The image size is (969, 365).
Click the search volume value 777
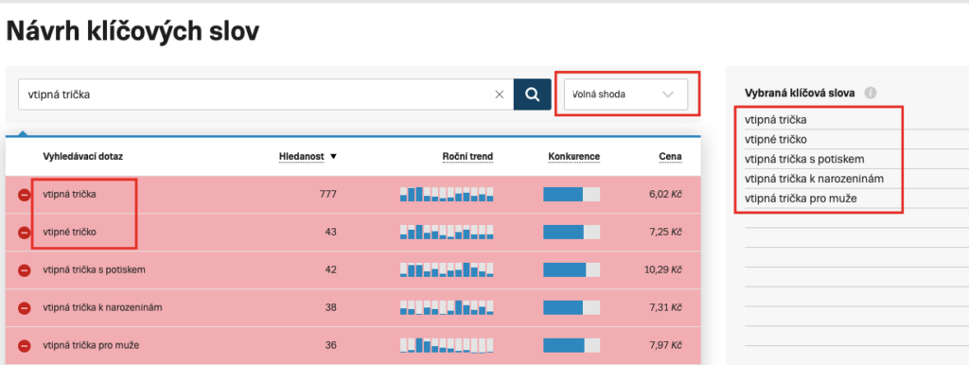pos(327,195)
